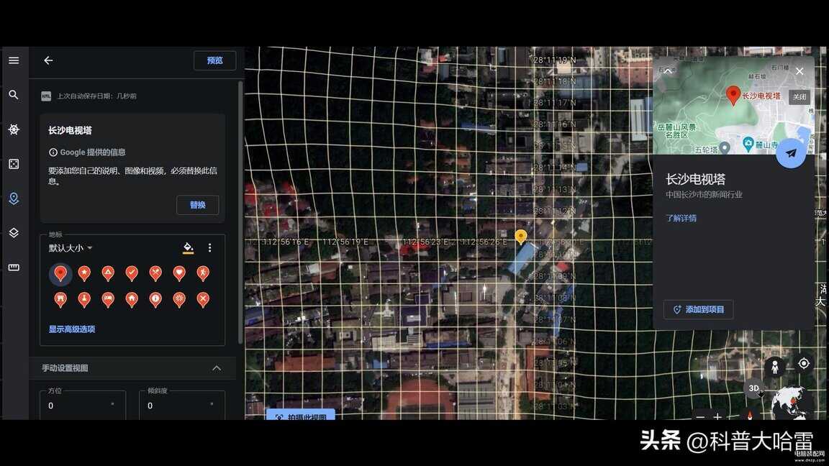
Task: Open Voyager ship wheel icon
Action: point(14,129)
